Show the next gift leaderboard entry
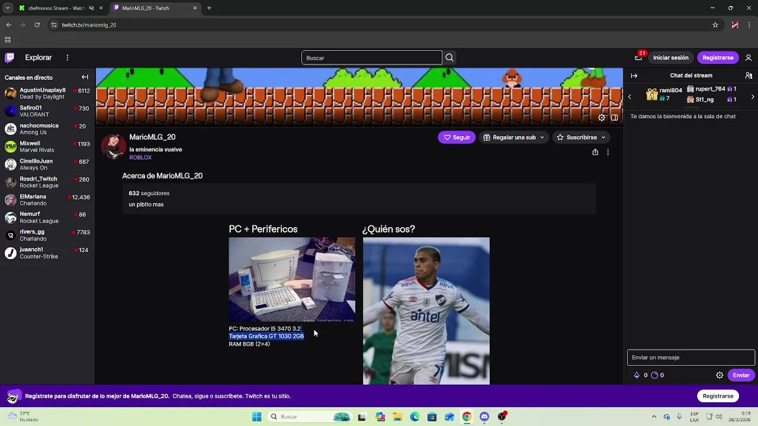Image resolution: width=758 pixels, height=426 pixels. 753,96
